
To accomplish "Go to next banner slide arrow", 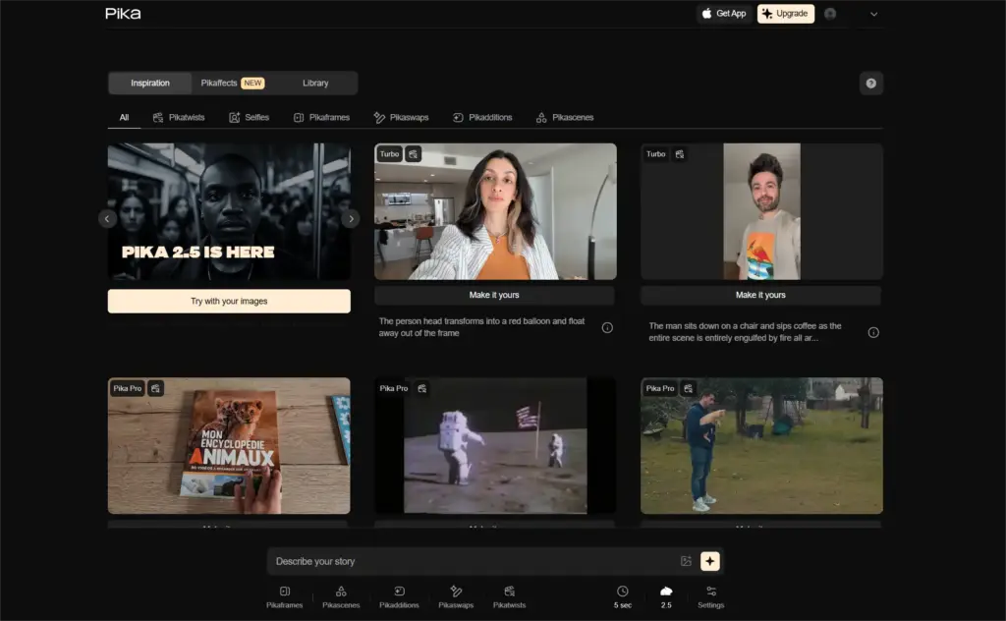I will point(351,219).
